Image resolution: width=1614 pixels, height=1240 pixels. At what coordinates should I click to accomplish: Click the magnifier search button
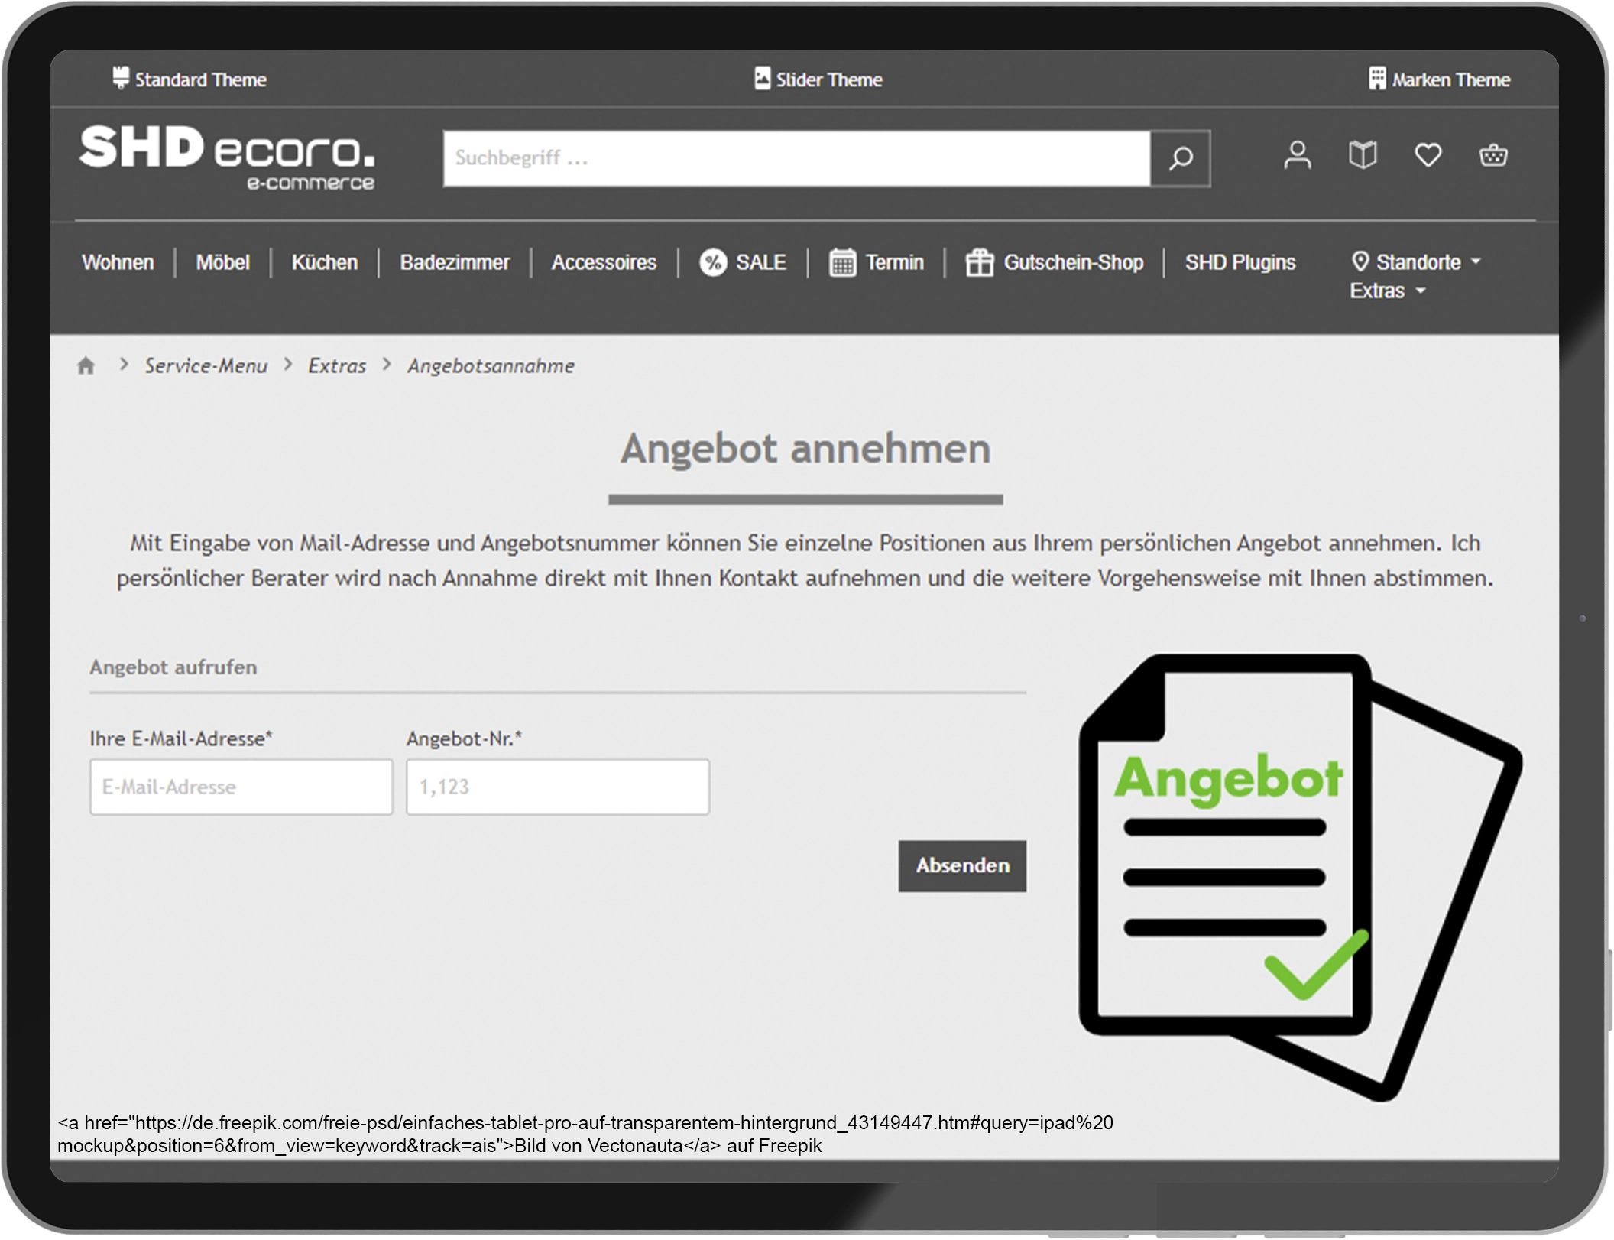pyautogui.click(x=1181, y=159)
